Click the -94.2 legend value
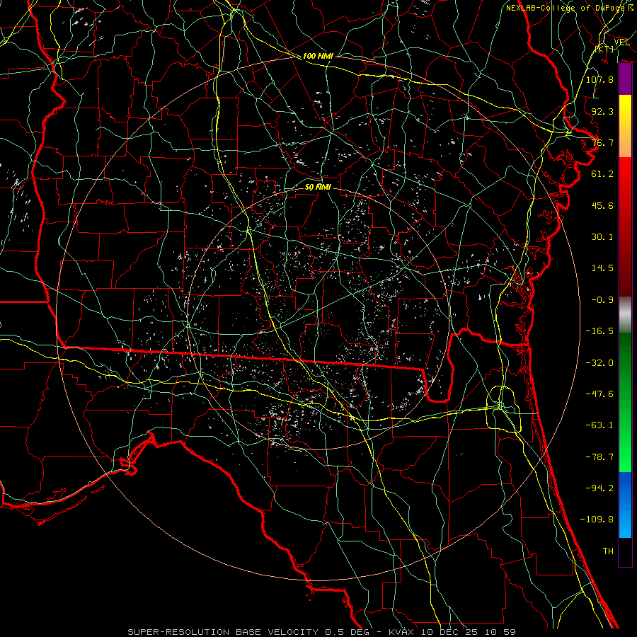This screenshot has width=637, height=637. (599, 488)
